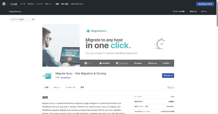The width and height of the screenshot is (218, 114).
Task: Expand the サポート dropdown in the top menu
Action: click(49, 4)
